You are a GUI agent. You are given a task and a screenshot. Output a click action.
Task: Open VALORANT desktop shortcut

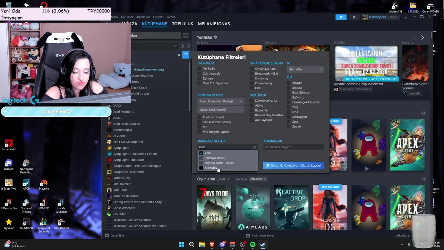click(x=26, y=224)
